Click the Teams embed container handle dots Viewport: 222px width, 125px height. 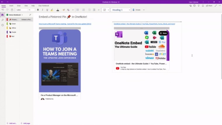(x=60, y=28)
